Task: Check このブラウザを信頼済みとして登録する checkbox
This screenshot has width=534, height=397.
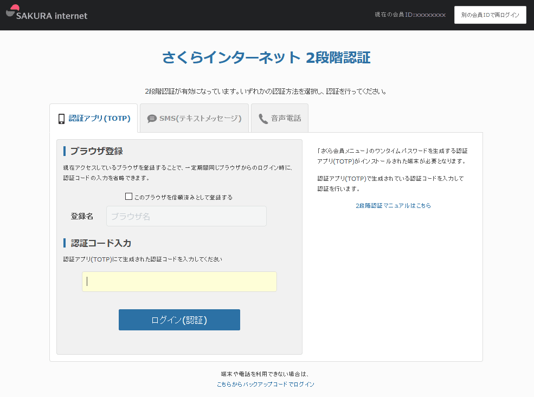Action: click(x=128, y=197)
